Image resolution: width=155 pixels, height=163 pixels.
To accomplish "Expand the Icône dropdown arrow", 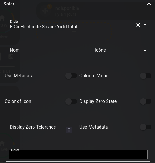I will [x=145, y=50].
